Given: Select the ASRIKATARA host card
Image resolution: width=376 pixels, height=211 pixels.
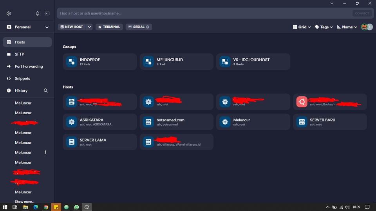Looking at the screenshot, I should click(100, 122).
